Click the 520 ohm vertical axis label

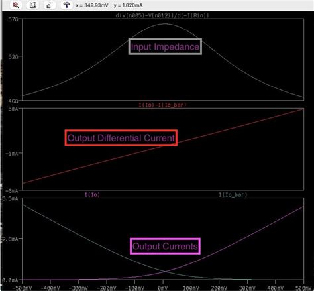pyautogui.click(x=13, y=56)
